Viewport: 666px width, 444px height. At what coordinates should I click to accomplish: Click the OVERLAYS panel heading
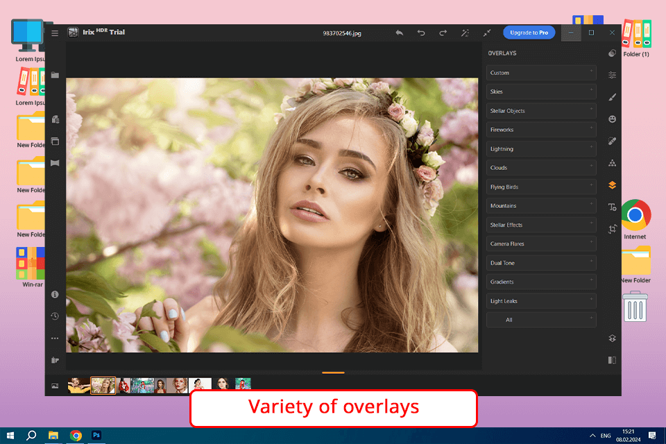[502, 53]
